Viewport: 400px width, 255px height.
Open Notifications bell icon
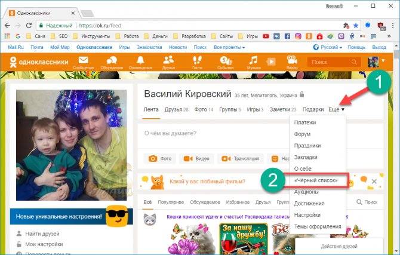(140, 61)
